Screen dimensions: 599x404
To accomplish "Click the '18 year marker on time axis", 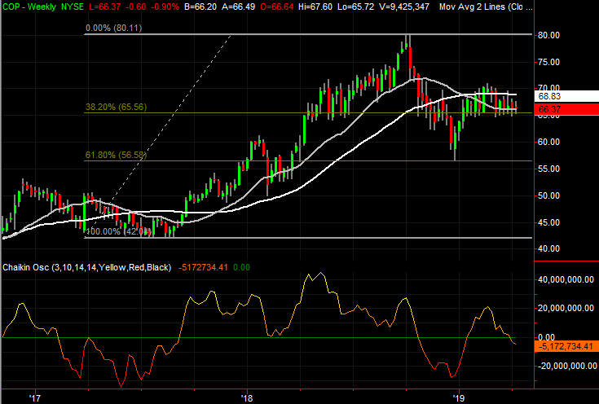I will point(247,397).
